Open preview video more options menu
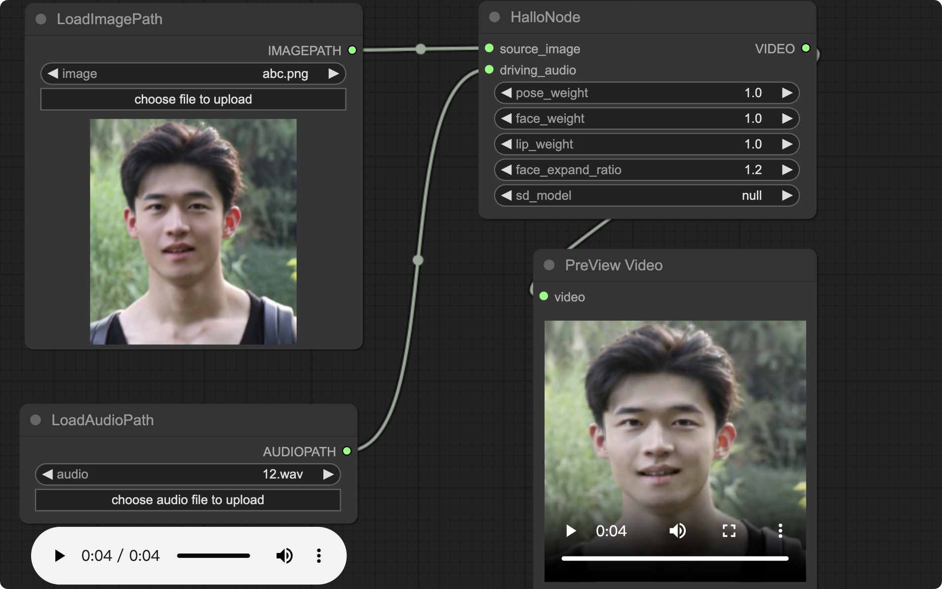942x589 pixels. 780,531
